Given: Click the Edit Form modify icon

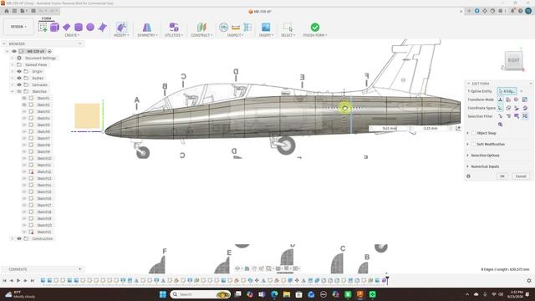Looking at the screenshot, I should tap(121, 28).
